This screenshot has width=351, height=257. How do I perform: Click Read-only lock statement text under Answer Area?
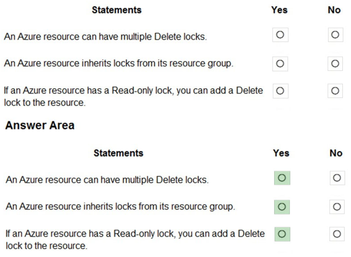135,240
